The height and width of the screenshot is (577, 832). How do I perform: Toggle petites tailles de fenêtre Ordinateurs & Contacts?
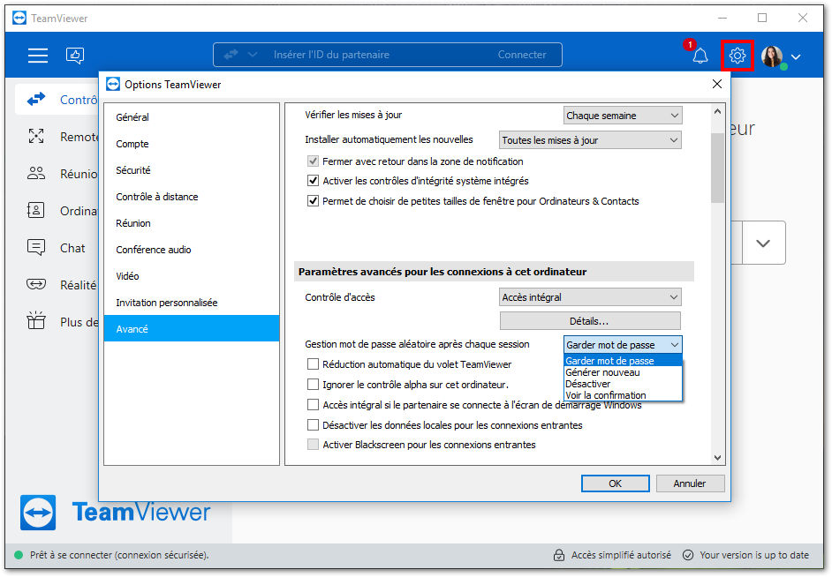point(313,201)
